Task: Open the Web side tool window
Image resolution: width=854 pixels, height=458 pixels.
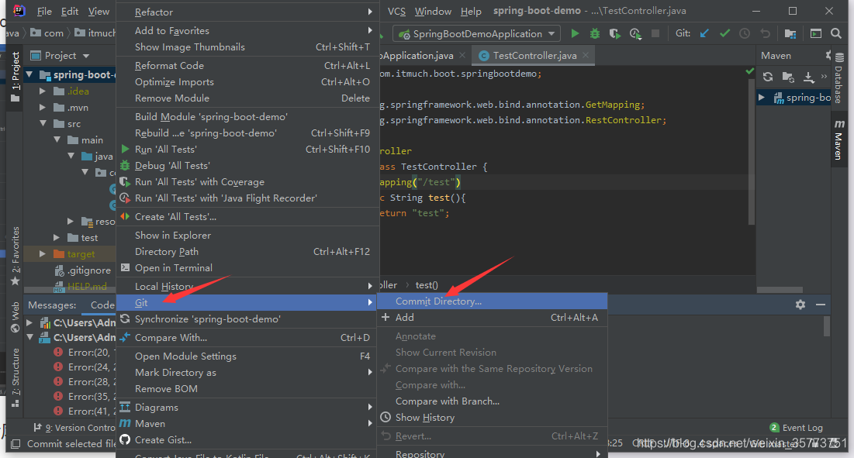Action: tap(16, 317)
